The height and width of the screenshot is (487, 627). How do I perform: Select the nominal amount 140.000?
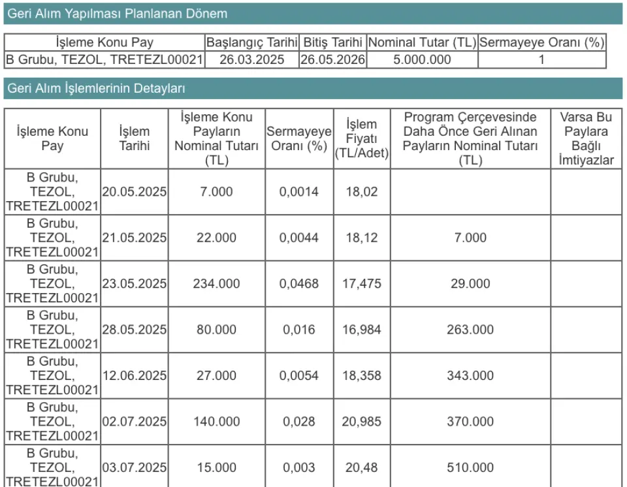click(x=217, y=422)
